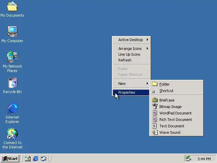Choose WordPad Document label in submenu
The height and width of the screenshot is (163, 217).
(176, 113)
